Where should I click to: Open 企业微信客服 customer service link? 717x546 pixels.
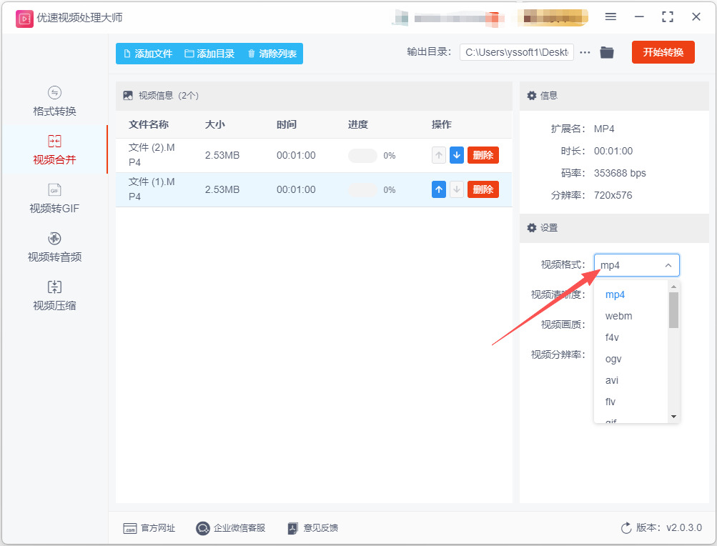point(230,528)
